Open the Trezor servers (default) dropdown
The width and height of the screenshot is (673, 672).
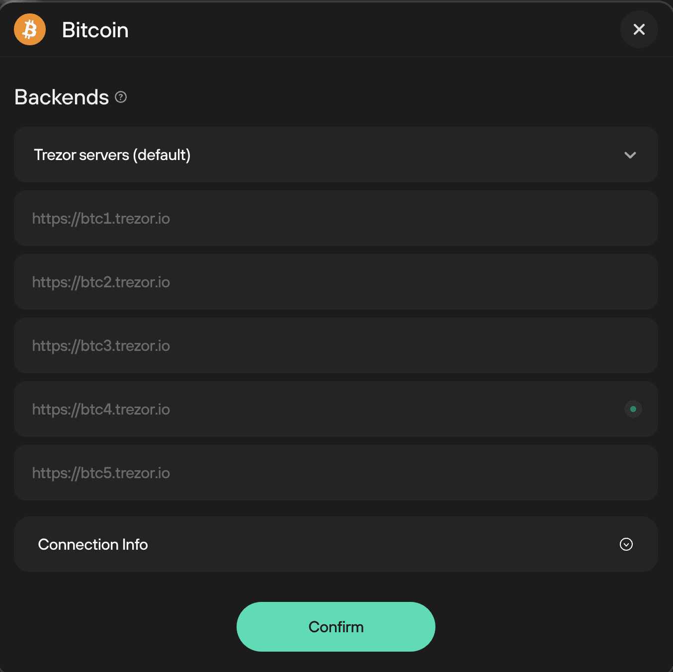(x=336, y=155)
